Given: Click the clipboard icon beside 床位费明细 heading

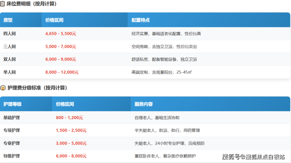Looking at the screenshot, I should click(x=3, y=4).
